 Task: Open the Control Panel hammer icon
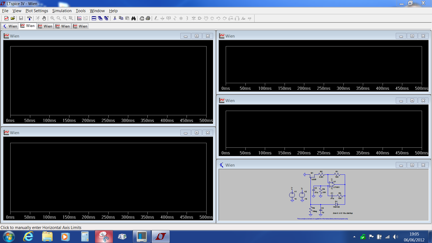(29, 18)
